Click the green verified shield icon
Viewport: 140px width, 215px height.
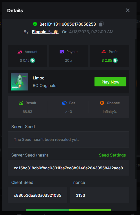(x=35, y=24)
